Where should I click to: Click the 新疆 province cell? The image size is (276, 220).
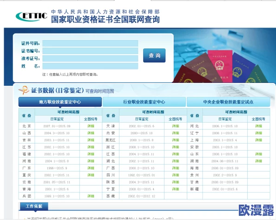click(195, 189)
